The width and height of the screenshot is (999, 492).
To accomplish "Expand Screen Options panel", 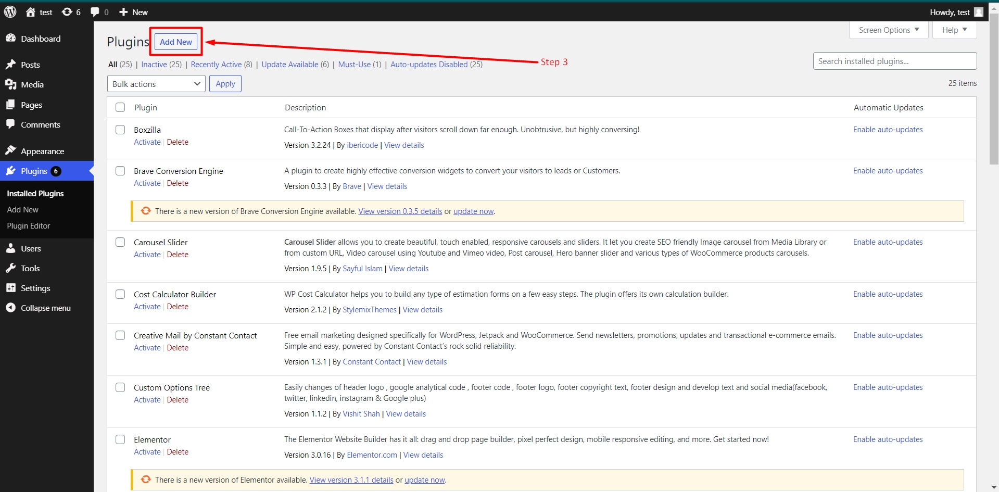I will coord(889,30).
